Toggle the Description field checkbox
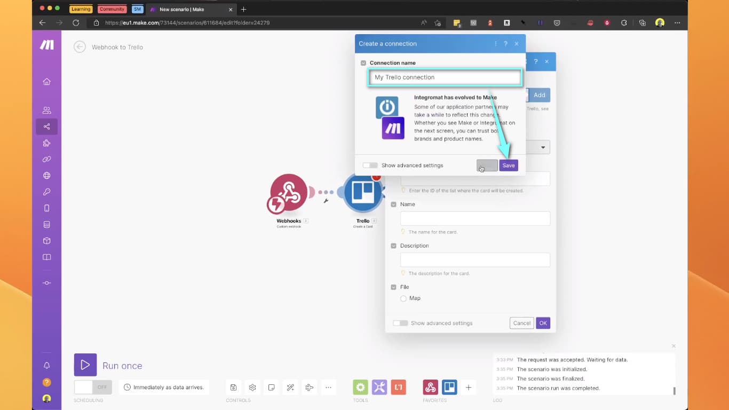 (x=394, y=246)
